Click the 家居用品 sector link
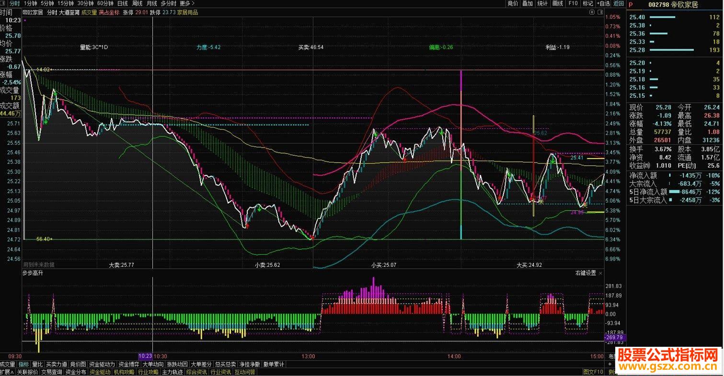The width and height of the screenshot is (724, 376). pyautogui.click(x=187, y=12)
